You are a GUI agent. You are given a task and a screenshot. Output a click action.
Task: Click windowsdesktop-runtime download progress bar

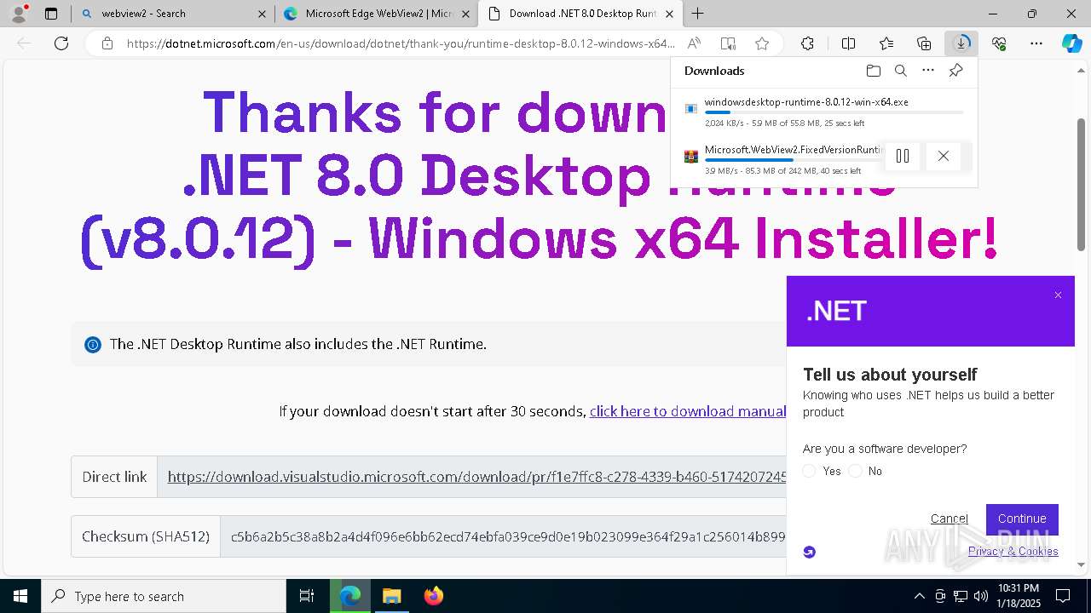click(x=834, y=112)
